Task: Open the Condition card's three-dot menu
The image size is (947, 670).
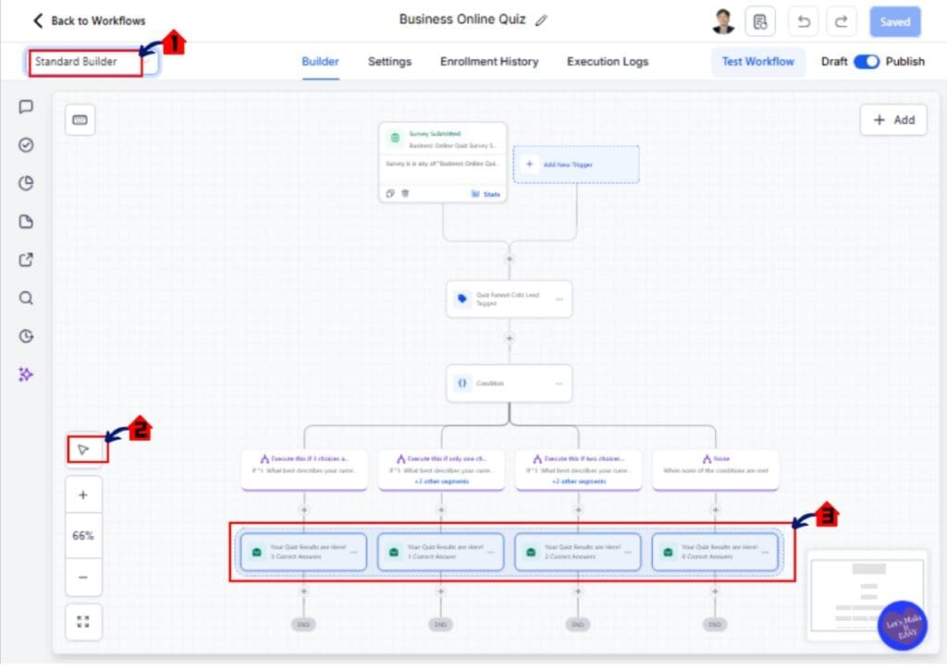Action: (559, 383)
